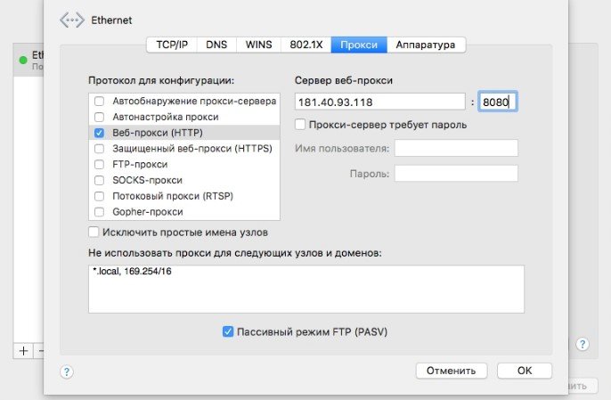Click the Протокол для конфигурации label
Image resolution: width=611 pixels, height=400 pixels.
tap(161, 80)
